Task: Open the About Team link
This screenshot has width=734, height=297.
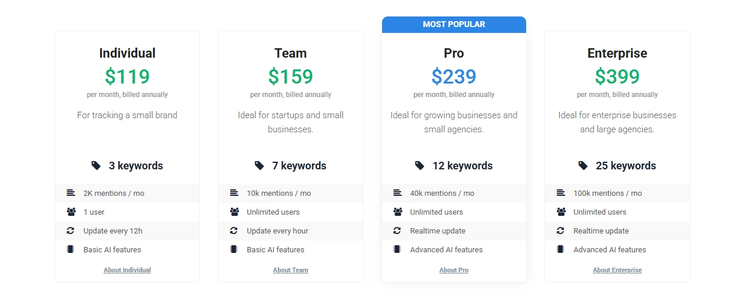Action: (x=290, y=270)
